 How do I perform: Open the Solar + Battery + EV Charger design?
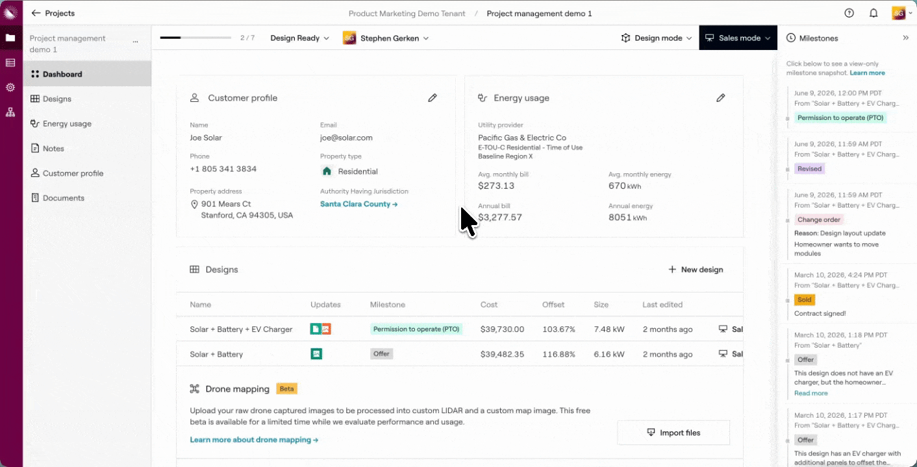[241, 329]
